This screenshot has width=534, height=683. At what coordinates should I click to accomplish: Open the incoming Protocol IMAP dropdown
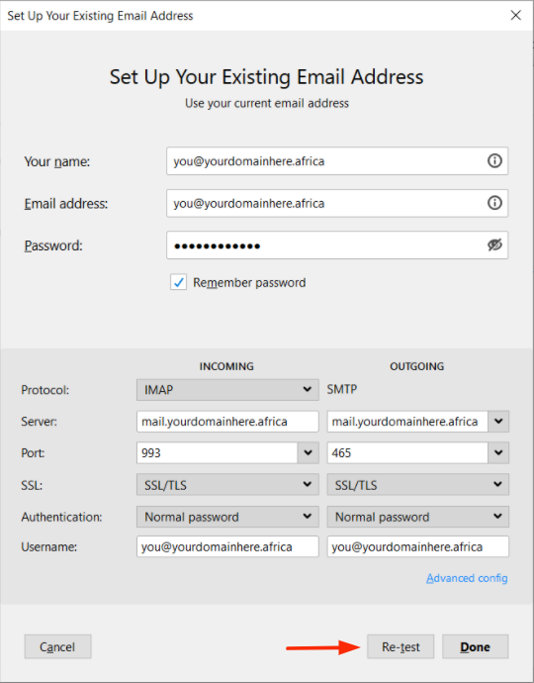pyautogui.click(x=227, y=389)
